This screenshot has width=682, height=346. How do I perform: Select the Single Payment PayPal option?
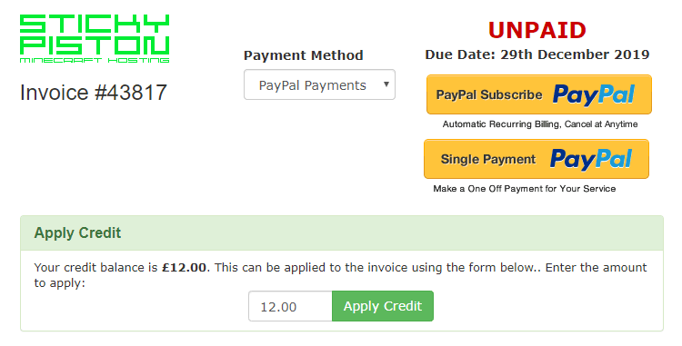tap(537, 159)
